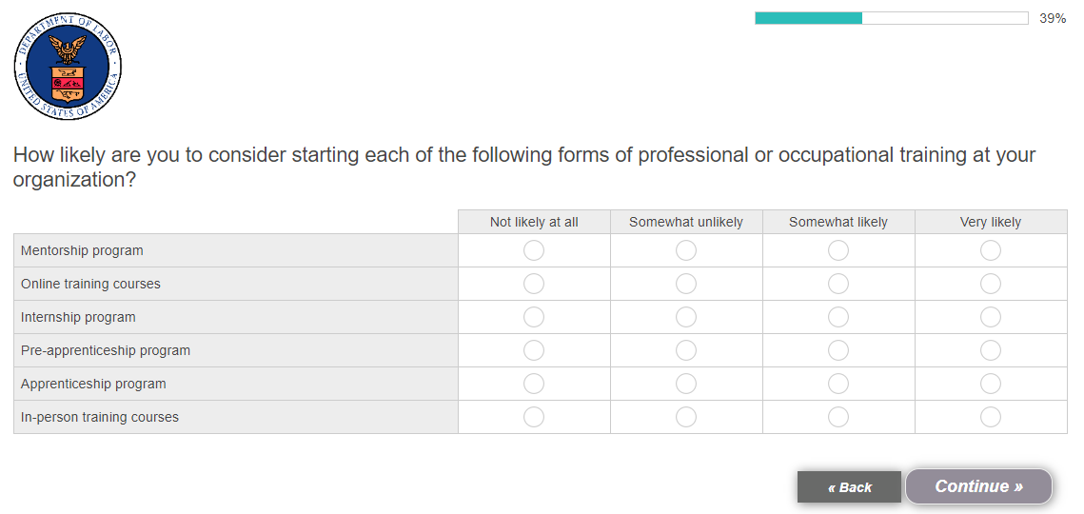The width and height of the screenshot is (1084, 514).
Task: Set In-person training courses to "Somewhat likely"
Action: [x=838, y=417]
